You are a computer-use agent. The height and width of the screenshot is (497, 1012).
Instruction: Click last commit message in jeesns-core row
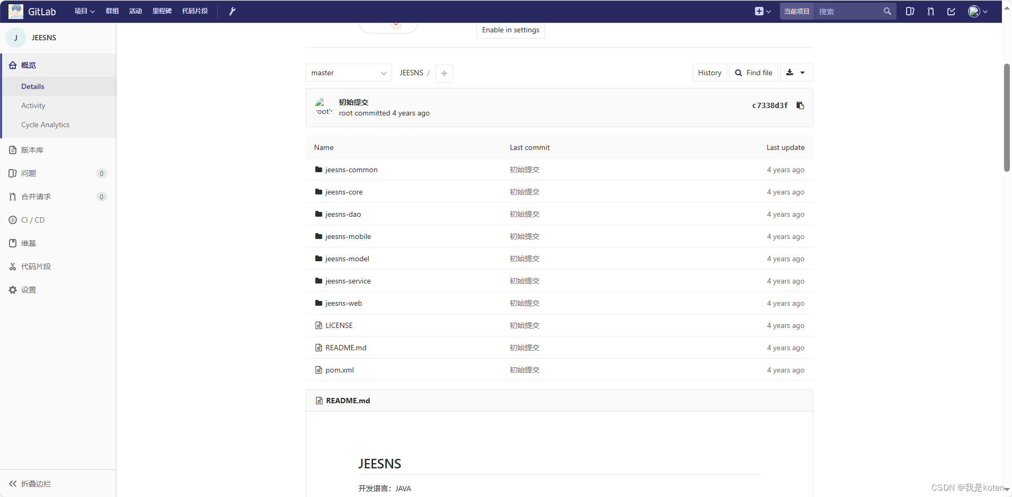(x=525, y=192)
